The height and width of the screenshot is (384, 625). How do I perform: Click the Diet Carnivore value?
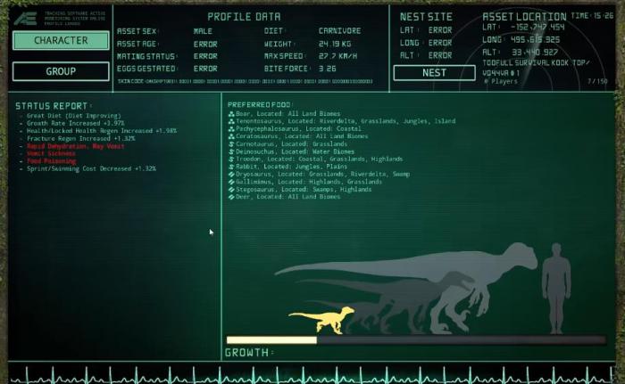(340, 30)
